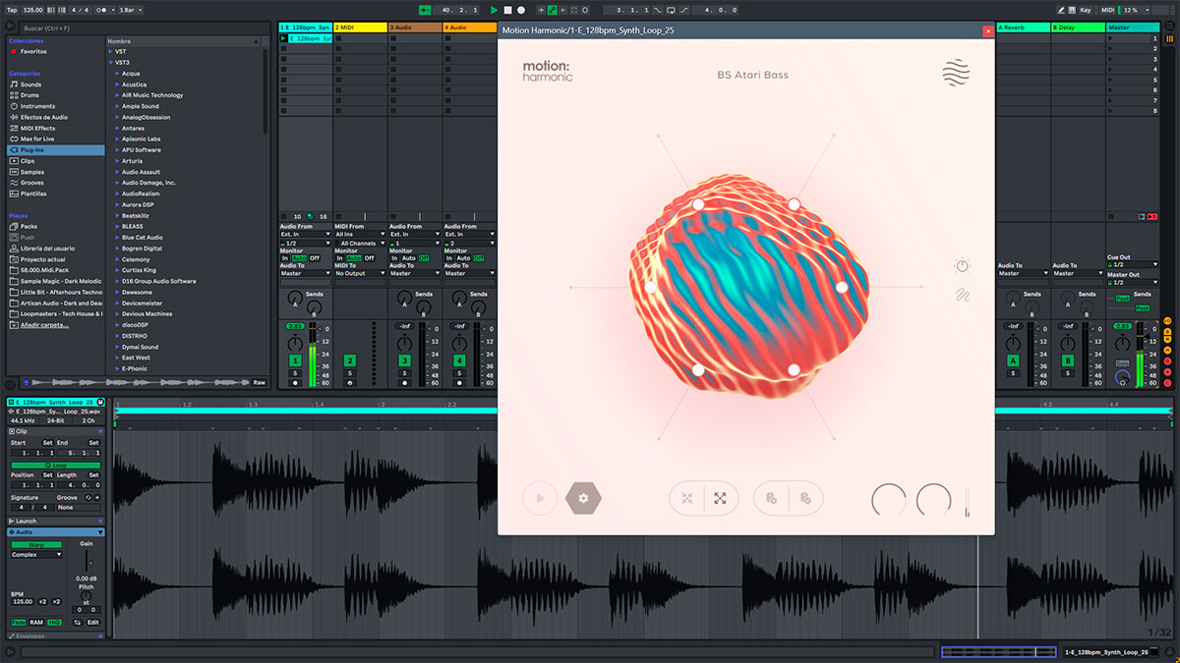Open track 1 Audio From Ext. In dropdown
This screenshot has width=1180, height=663.
[305, 235]
